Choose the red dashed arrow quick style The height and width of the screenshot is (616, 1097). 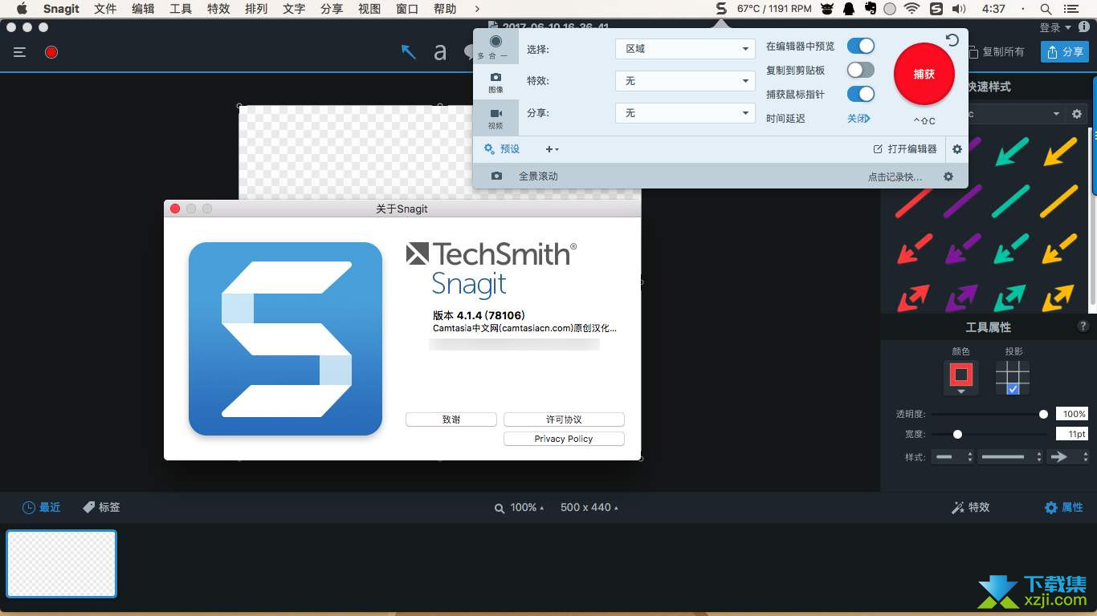[x=914, y=249]
